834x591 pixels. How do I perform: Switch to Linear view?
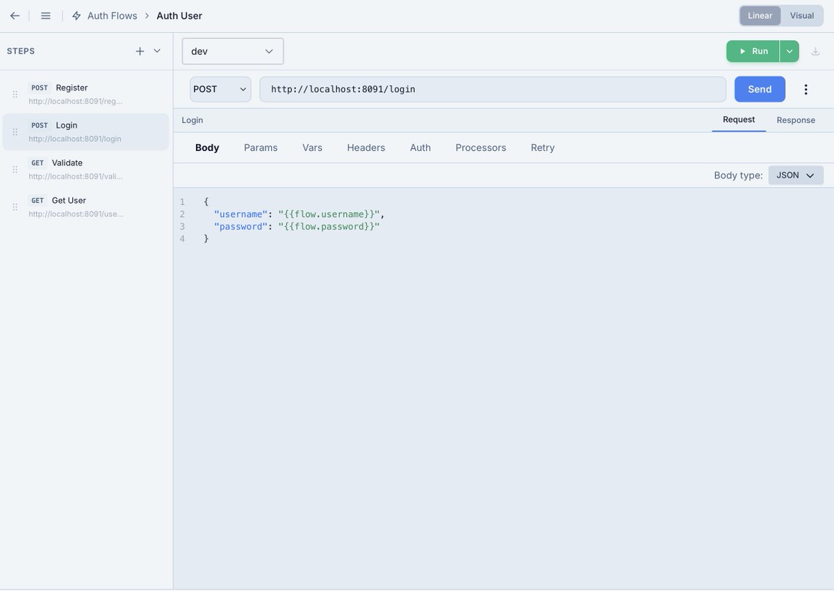(760, 15)
